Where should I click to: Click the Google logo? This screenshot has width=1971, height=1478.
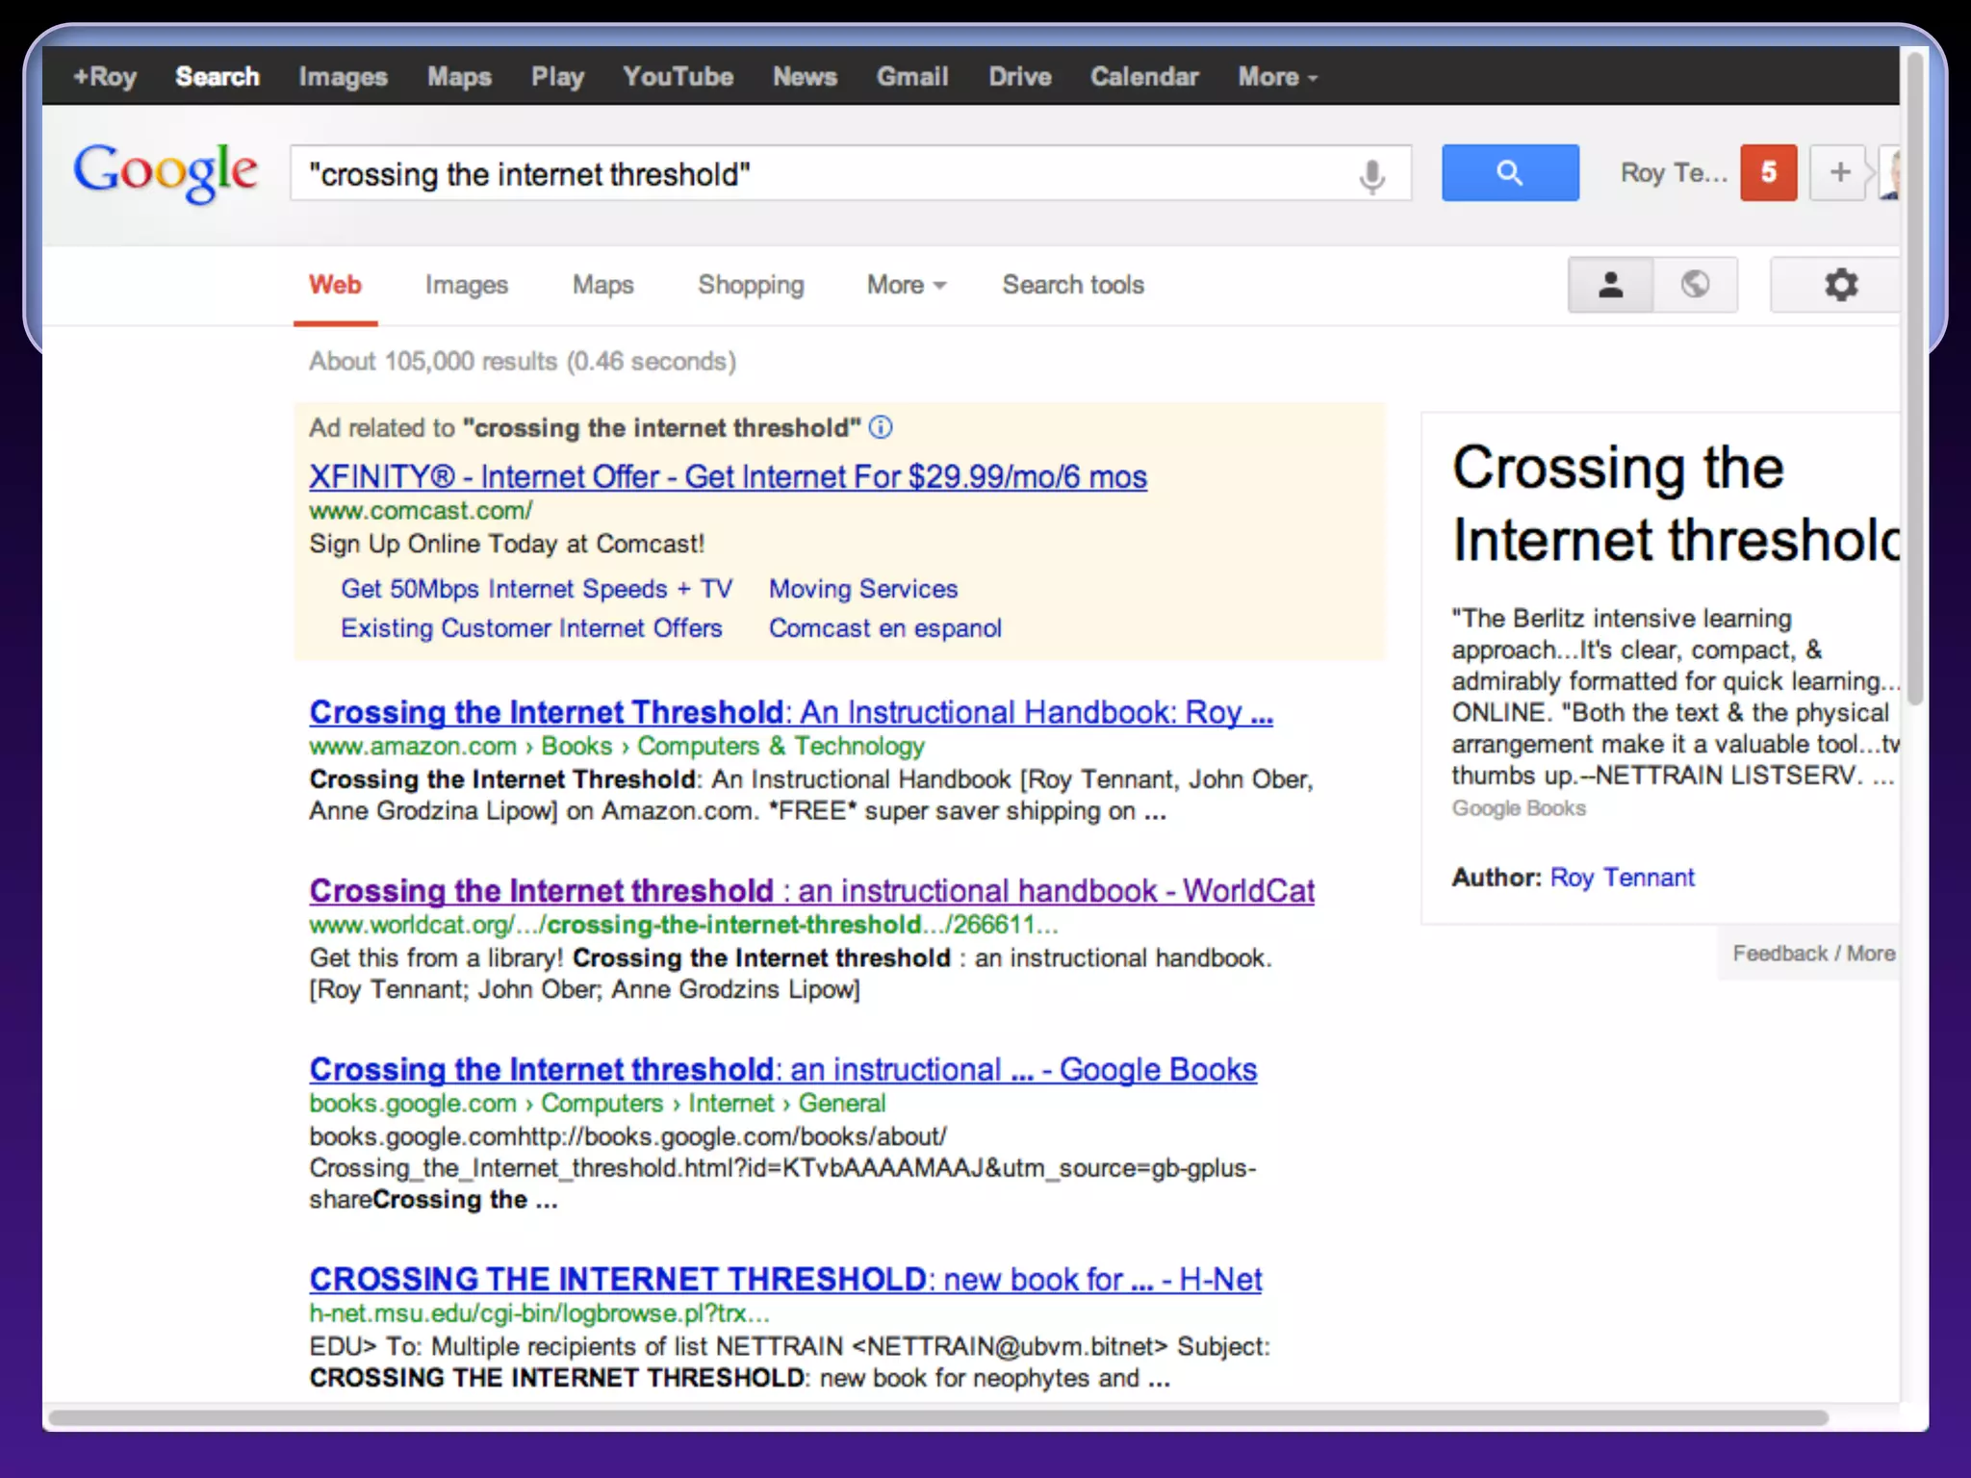(x=166, y=173)
